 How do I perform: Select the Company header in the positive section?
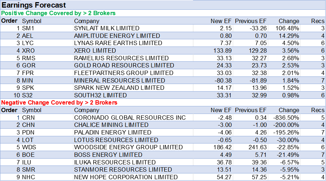click(x=86, y=21)
